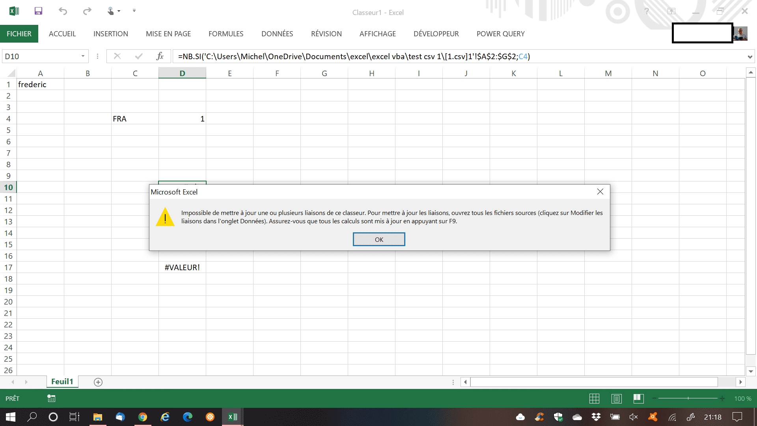Select Normal view icon in status bar
757x426 pixels.
click(x=594, y=399)
